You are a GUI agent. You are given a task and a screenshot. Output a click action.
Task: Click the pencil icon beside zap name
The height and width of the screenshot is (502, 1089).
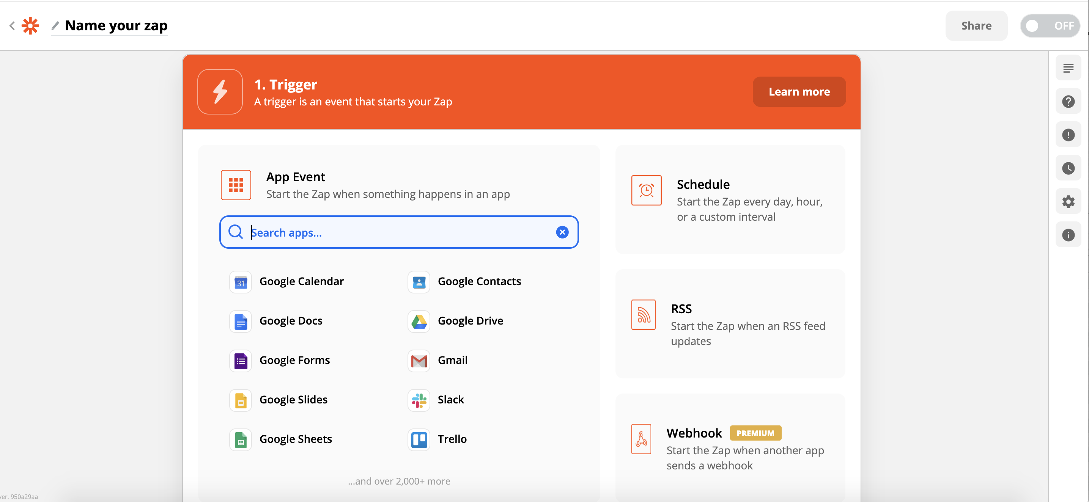[x=55, y=26]
